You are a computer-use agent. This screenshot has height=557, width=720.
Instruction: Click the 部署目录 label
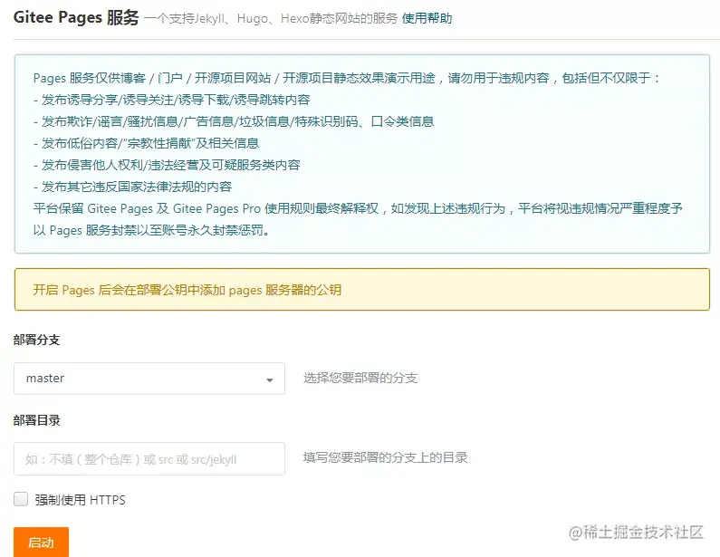37,420
